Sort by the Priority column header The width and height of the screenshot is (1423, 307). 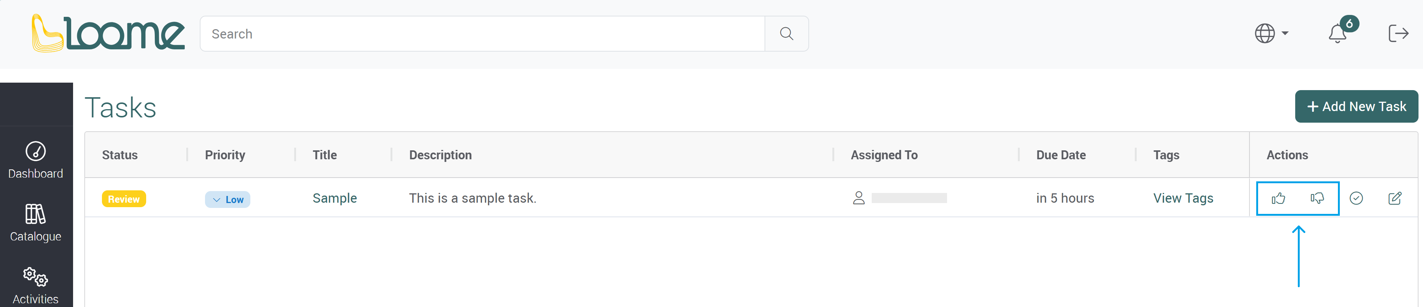pos(225,156)
